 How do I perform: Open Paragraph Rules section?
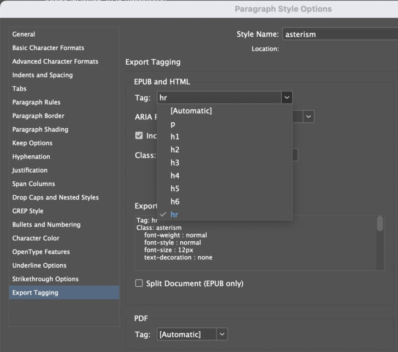coord(64,103)
